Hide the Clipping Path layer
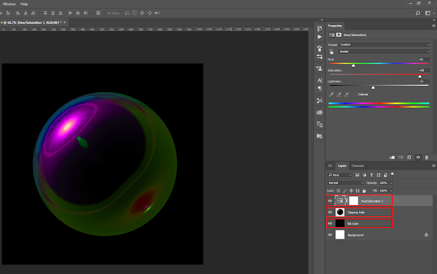 [x=330, y=212]
